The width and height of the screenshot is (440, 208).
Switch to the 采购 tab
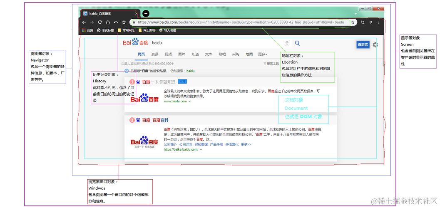coord(236,54)
